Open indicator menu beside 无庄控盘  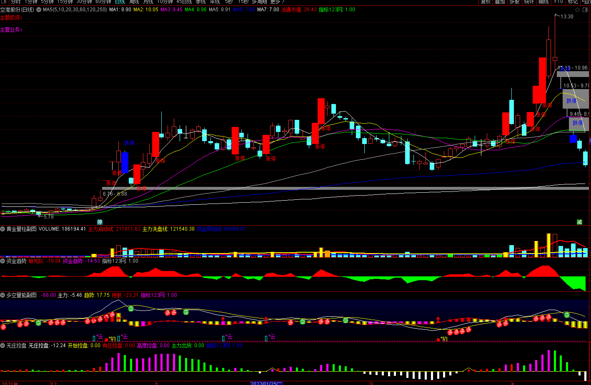3,345
